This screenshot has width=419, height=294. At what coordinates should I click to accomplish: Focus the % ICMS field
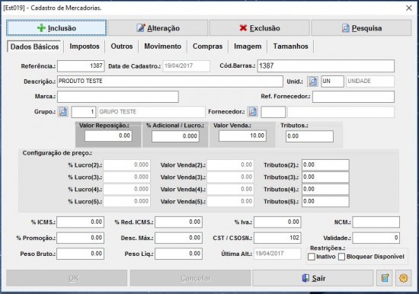(x=81, y=222)
